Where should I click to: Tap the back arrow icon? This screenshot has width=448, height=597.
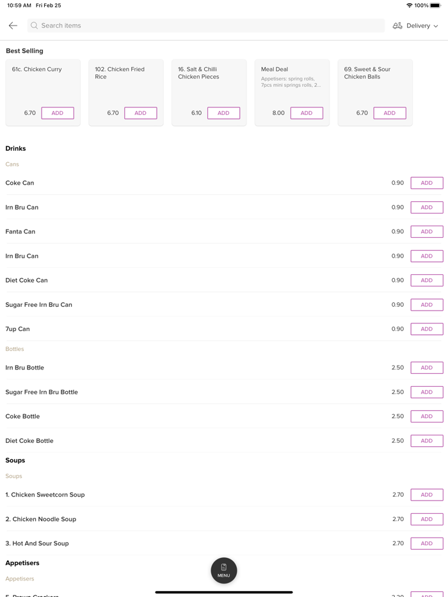(x=13, y=26)
